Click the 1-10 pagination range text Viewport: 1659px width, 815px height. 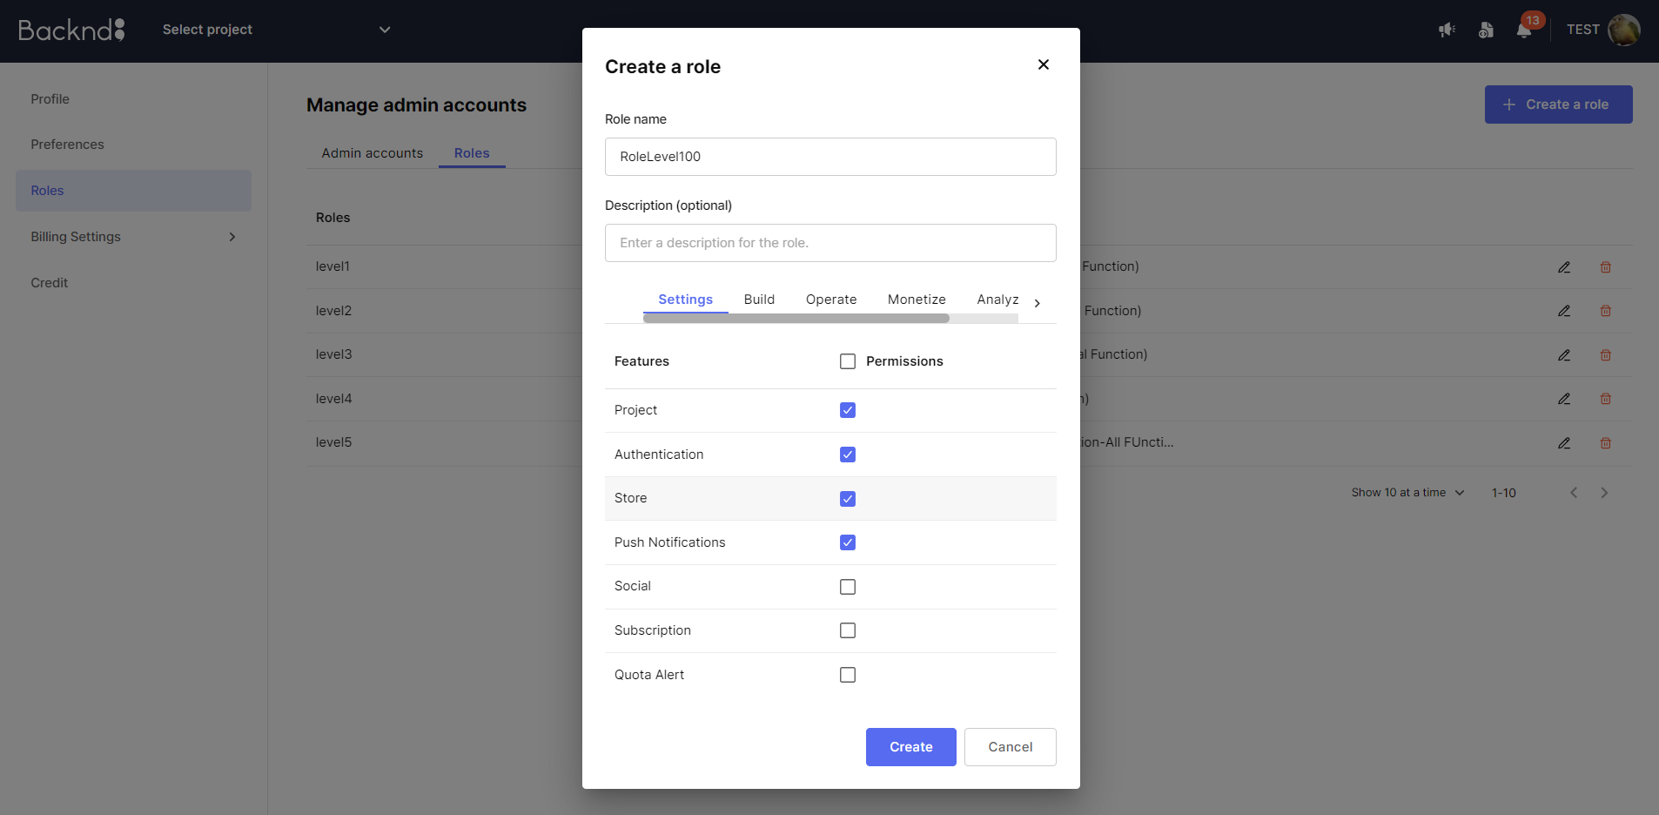tap(1503, 493)
